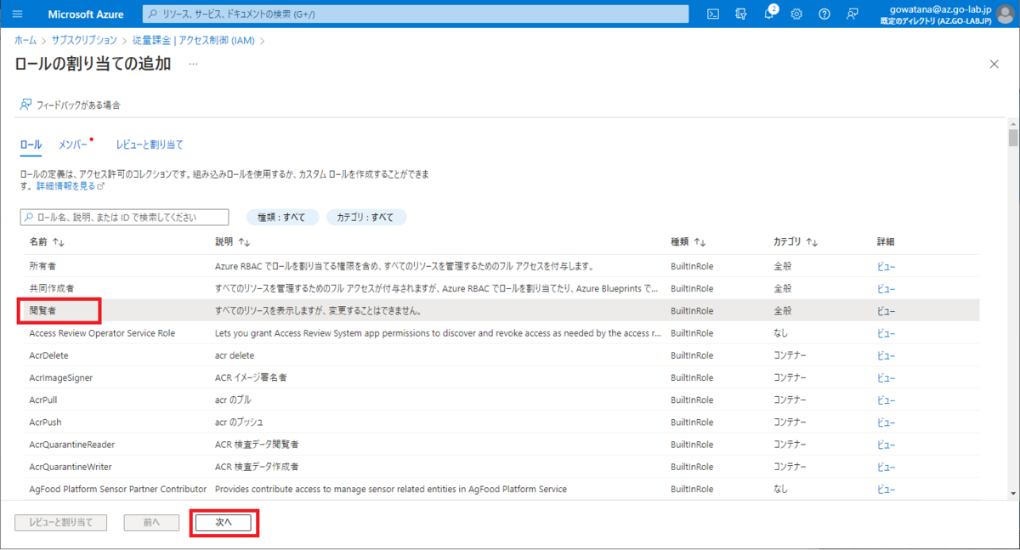1020x550 pixels.
Task: Open the feedback icon in top bar
Action: click(853, 14)
